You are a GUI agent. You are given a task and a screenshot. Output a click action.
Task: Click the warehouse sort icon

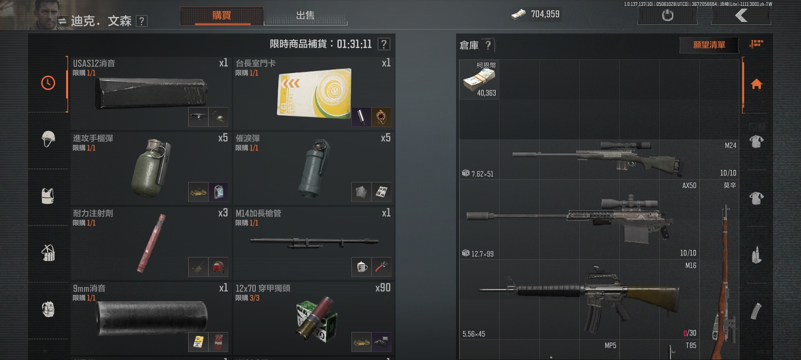pyautogui.click(x=756, y=44)
